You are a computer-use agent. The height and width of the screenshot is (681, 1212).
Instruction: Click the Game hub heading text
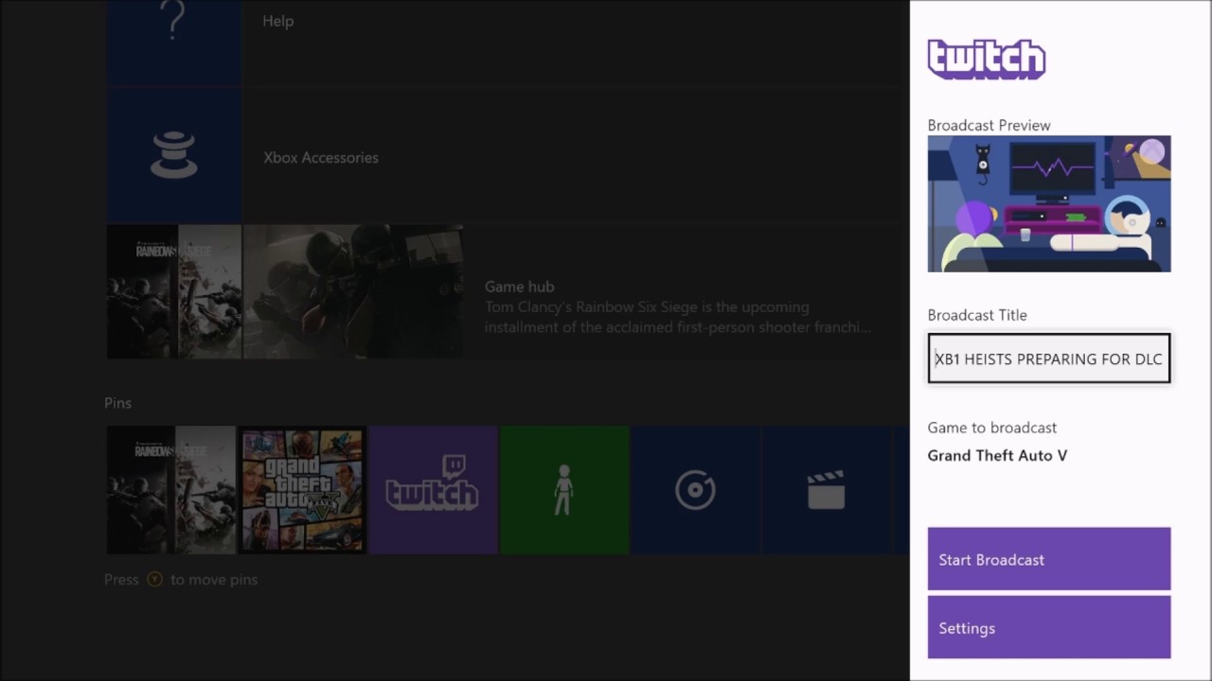[519, 287]
